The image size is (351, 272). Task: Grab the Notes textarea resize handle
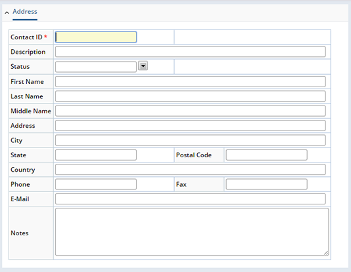point(327,253)
